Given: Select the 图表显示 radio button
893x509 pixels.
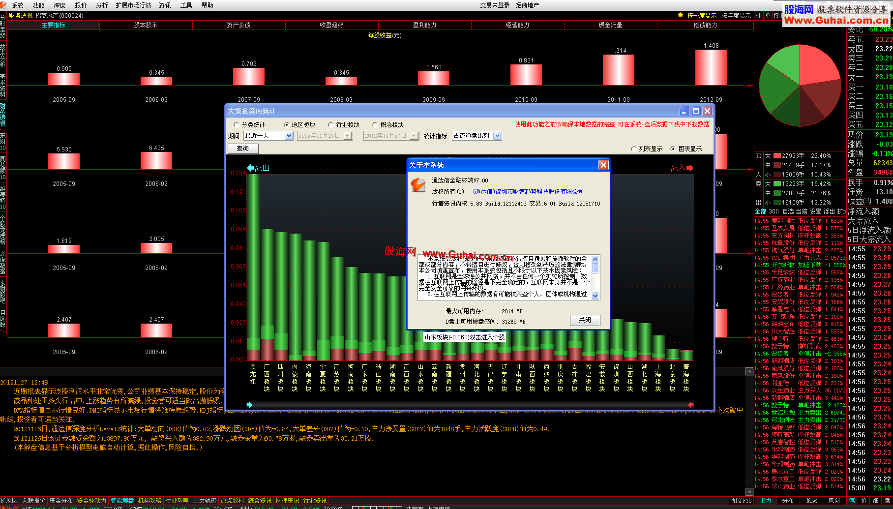Looking at the screenshot, I should [673, 149].
